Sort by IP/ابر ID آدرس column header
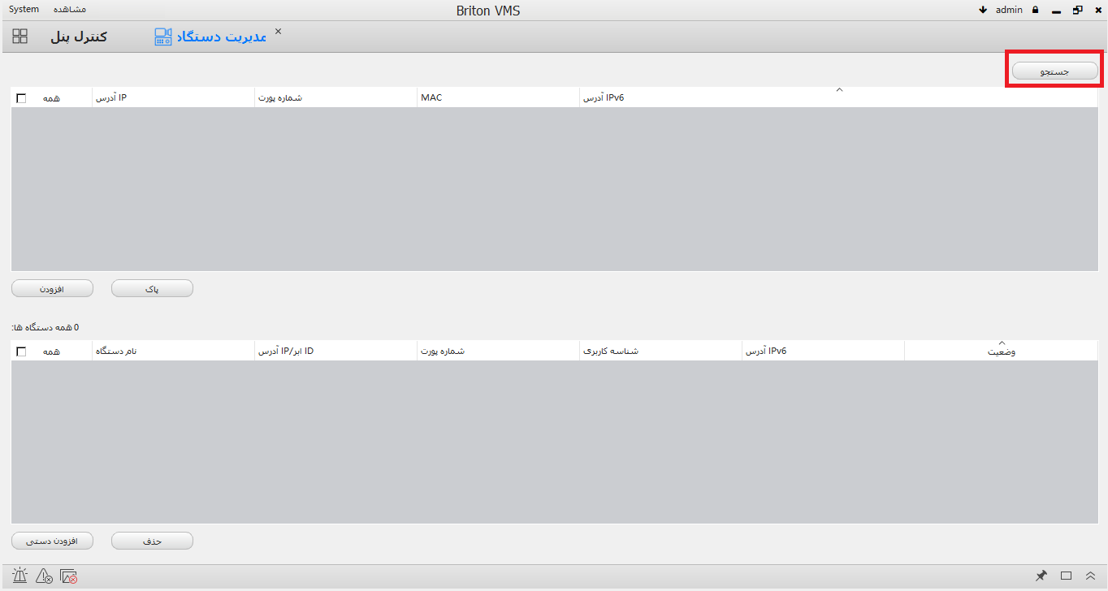The image size is (1108, 591). point(335,351)
